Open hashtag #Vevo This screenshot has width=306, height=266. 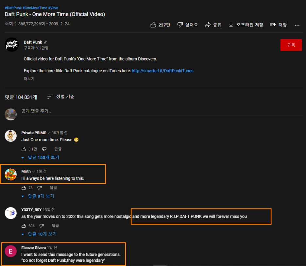[x=53, y=8]
